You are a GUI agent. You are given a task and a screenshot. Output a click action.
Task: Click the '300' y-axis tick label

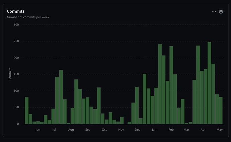pyautogui.click(x=16, y=25)
